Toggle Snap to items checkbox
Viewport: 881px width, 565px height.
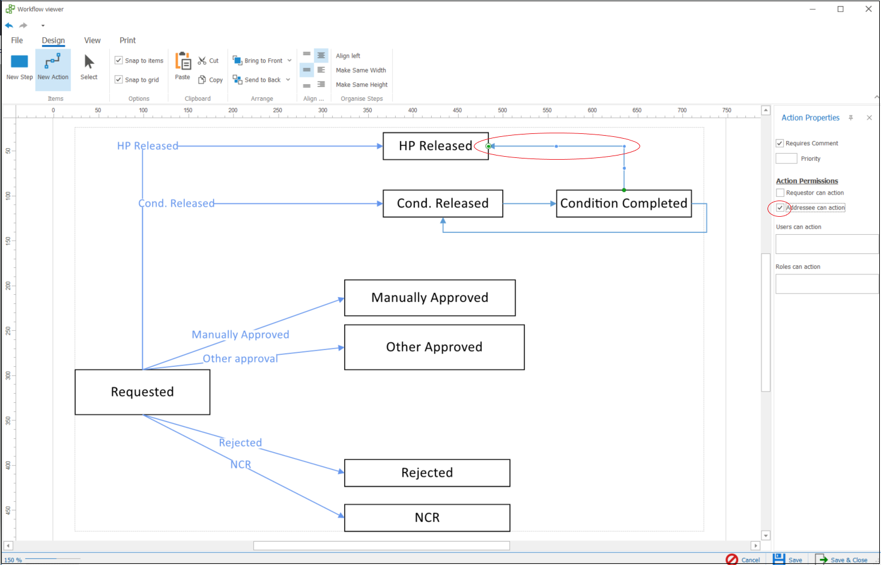click(x=119, y=61)
